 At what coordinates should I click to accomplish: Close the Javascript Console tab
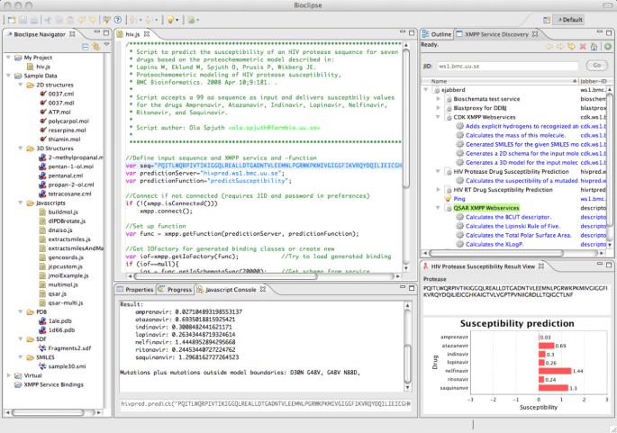(x=263, y=289)
